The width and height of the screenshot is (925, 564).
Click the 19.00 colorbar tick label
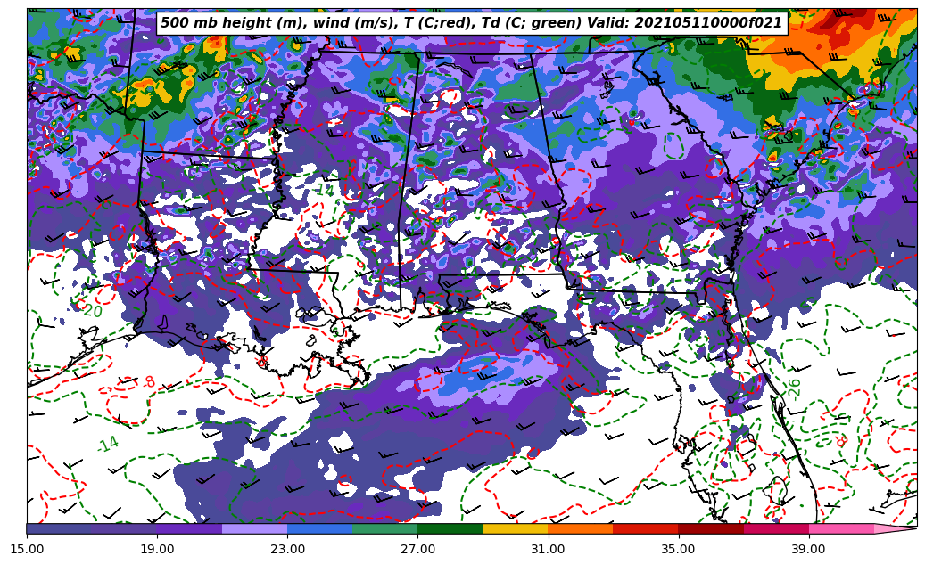point(157,549)
